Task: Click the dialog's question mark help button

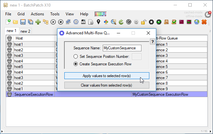Action: click(x=152, y=42)
